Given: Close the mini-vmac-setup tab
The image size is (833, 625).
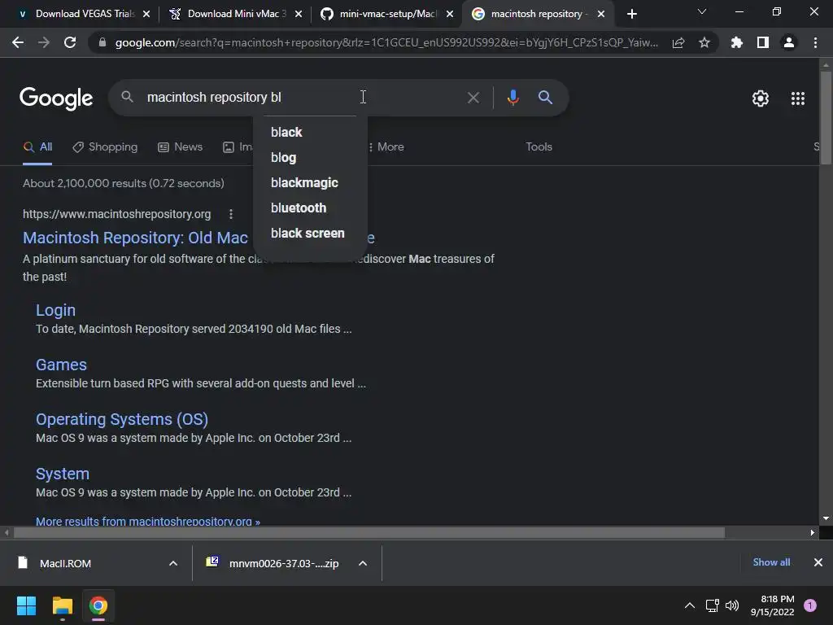Looking at the screenshot, I should point(450,15).
